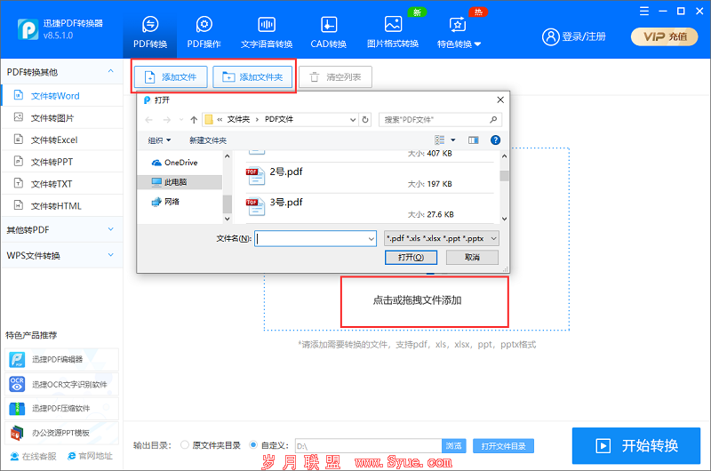Go forward in the file dialog

coord(167,120)
